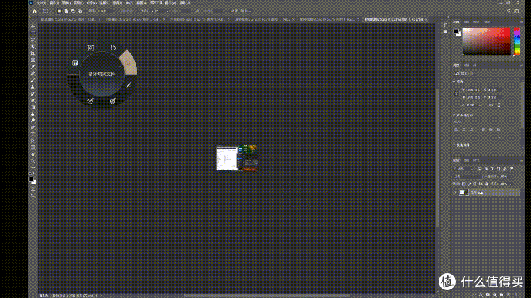Toggle subtract from selection mode

point(73,11)
